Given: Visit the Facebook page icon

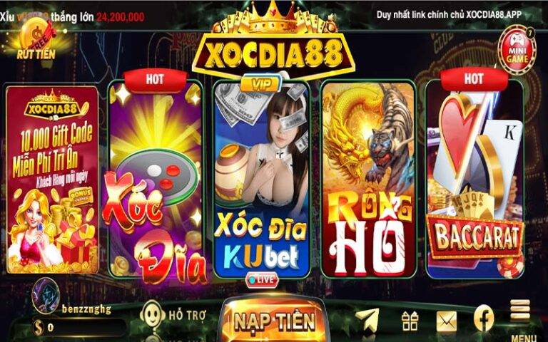Looking at the screenshot, I should pyautogui.click(x=484, y=318).
